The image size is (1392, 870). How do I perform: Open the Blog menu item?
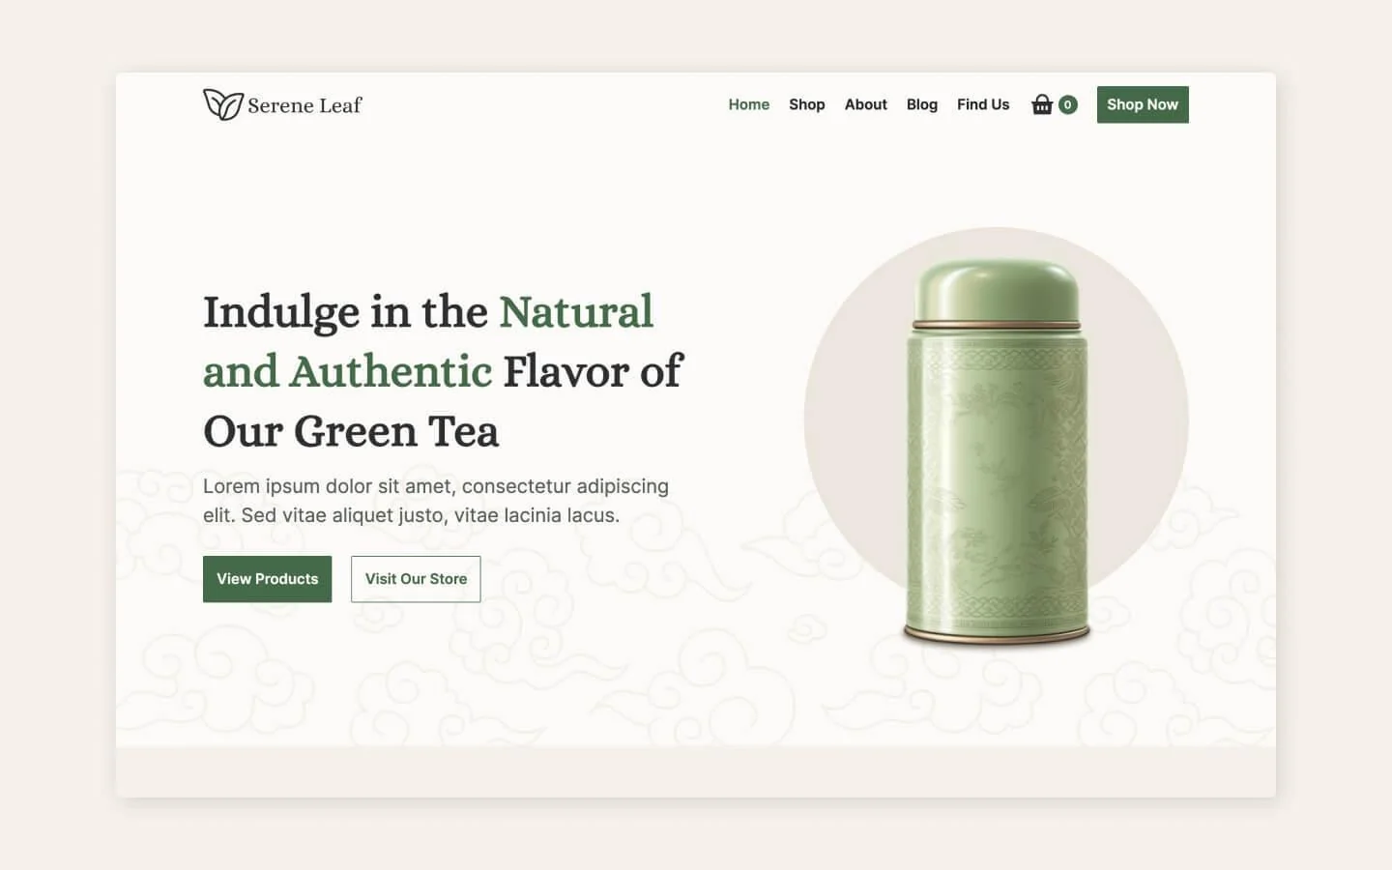(x=922, y=104)
